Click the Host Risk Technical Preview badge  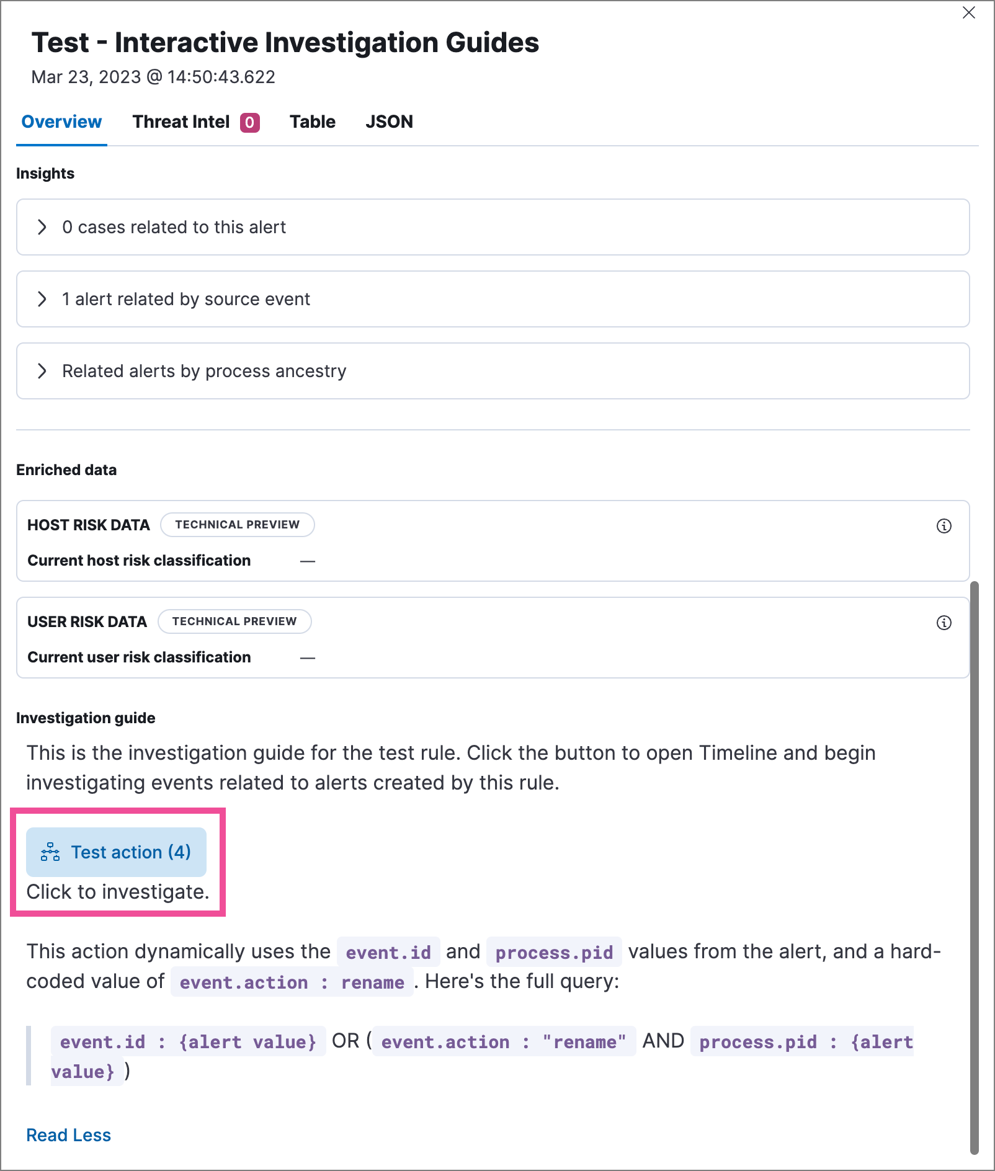[x=237, y=525]
